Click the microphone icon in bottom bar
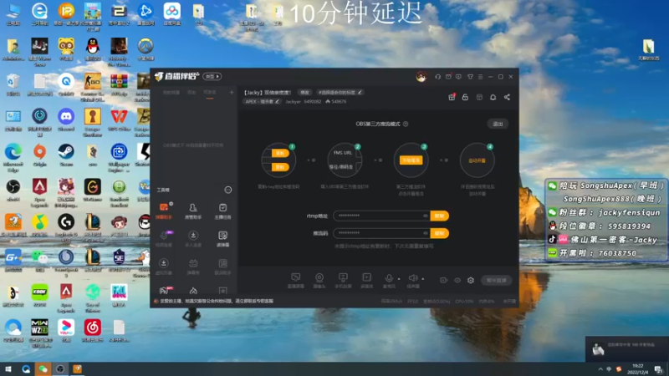This screenshot has height=376, width=669. (389, 280)
